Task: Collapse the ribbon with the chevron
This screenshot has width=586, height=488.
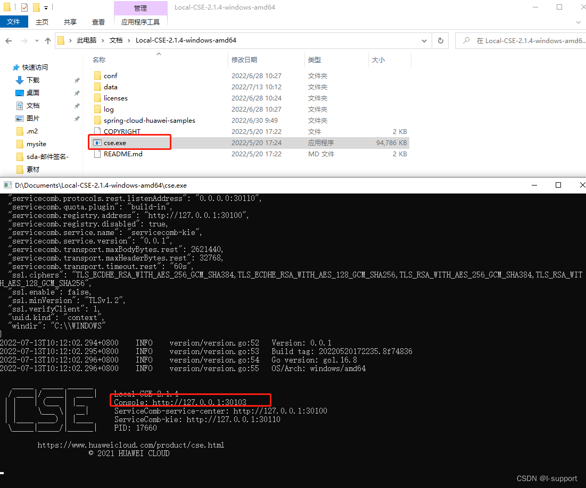Action: (579, 22)
